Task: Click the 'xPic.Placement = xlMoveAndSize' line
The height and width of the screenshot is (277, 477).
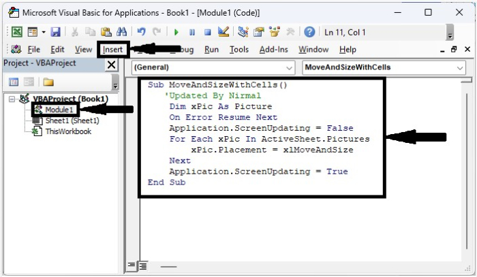Action: 273,150
